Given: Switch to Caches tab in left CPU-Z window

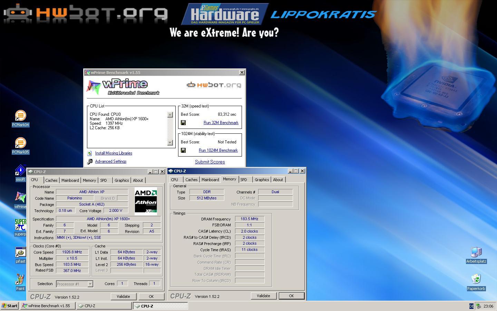Looking at the screenshot, I should pos(51,180).
